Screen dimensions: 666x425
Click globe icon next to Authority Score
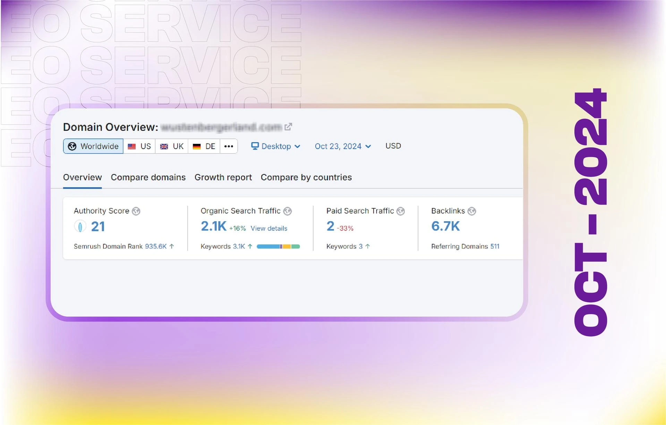click(136, 211)
